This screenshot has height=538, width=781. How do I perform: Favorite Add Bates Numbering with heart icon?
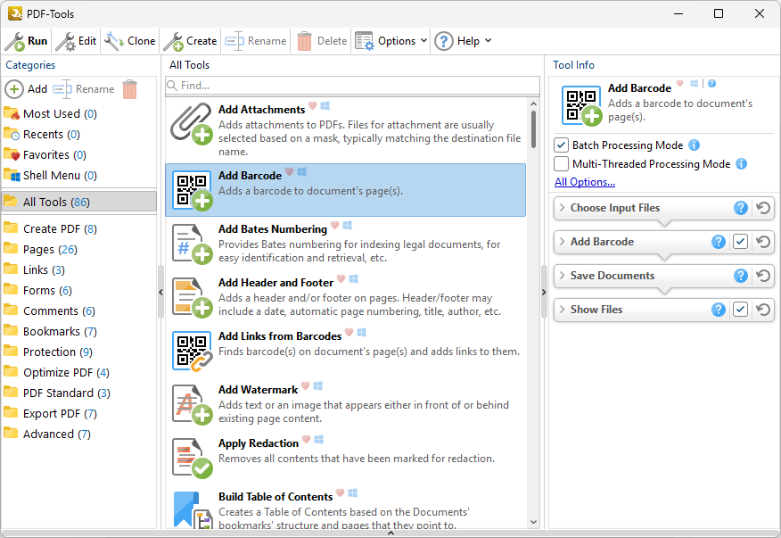(x=334, y=225)
